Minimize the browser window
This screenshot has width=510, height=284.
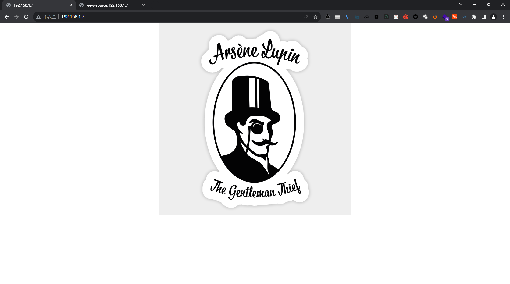[x=475, y=4]
